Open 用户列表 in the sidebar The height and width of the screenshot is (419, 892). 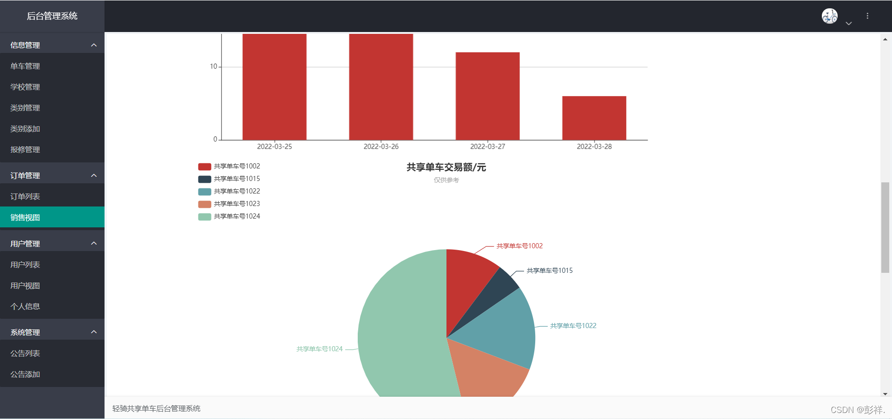[x=52, y=264]
